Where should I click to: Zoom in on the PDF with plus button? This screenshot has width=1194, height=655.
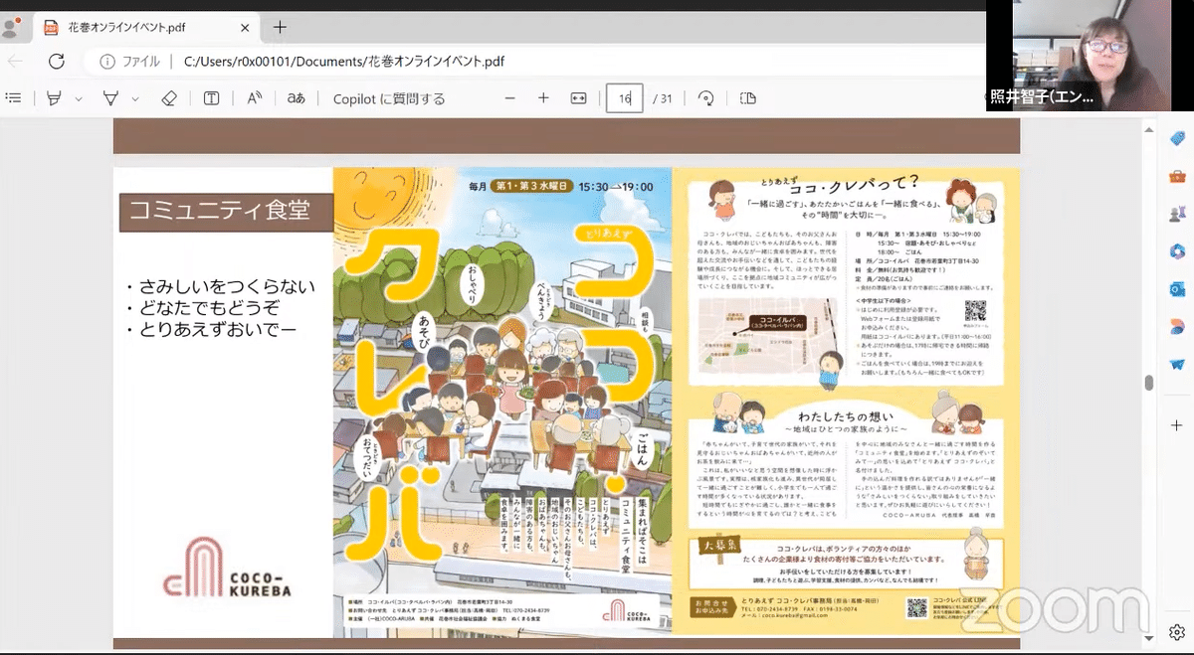point(543,98)
